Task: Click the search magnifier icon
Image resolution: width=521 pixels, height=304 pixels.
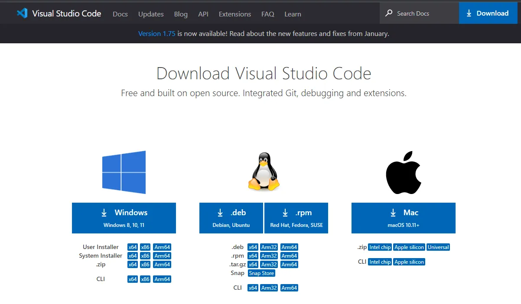Action: (390, 13)
